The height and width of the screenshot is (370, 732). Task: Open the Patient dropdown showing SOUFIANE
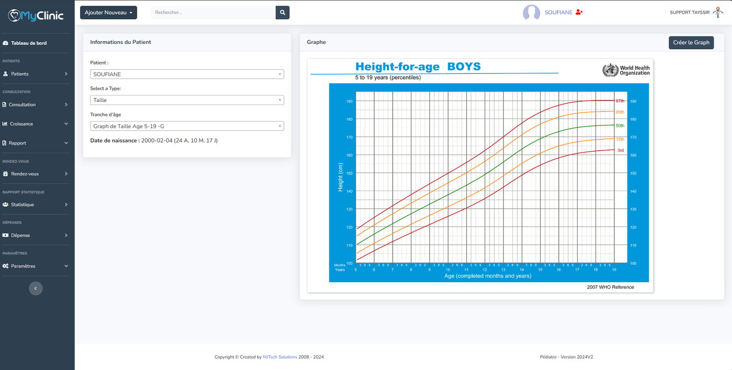tap(187, 74)
